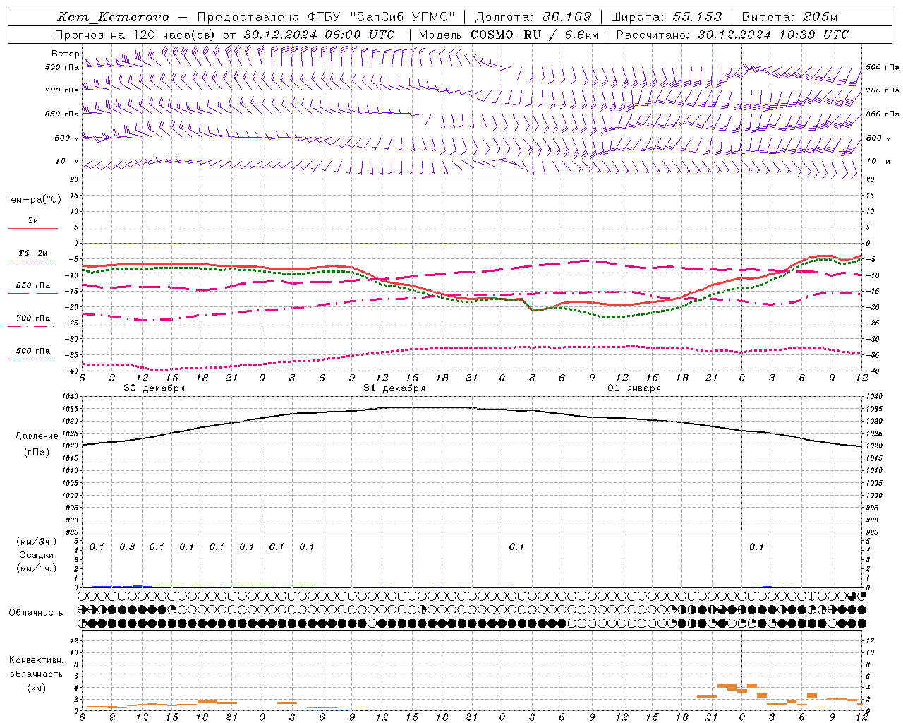Click the 700 гПа label left of wind barbs
The width and height of the screenshot is (903, 723).
62,90
